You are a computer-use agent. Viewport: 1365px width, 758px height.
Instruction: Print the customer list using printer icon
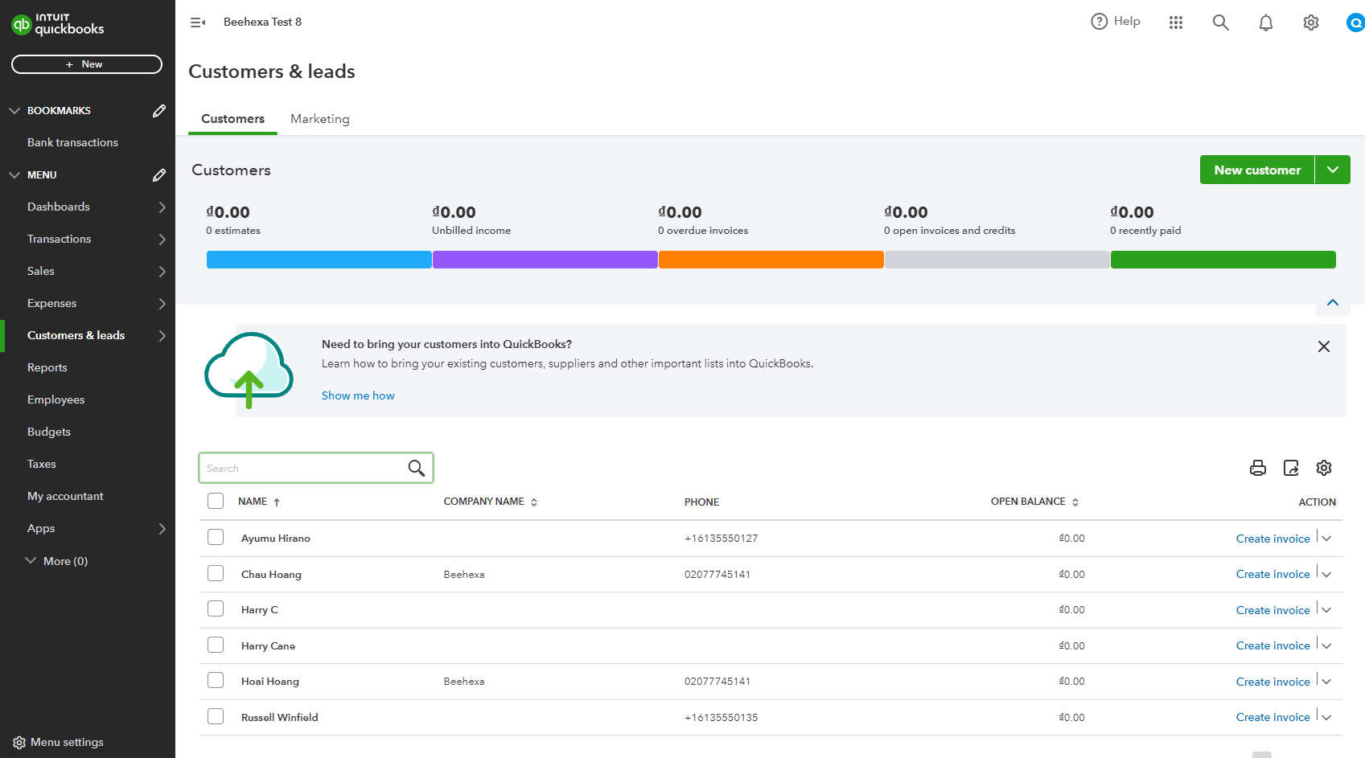[x=1258, y=468]
